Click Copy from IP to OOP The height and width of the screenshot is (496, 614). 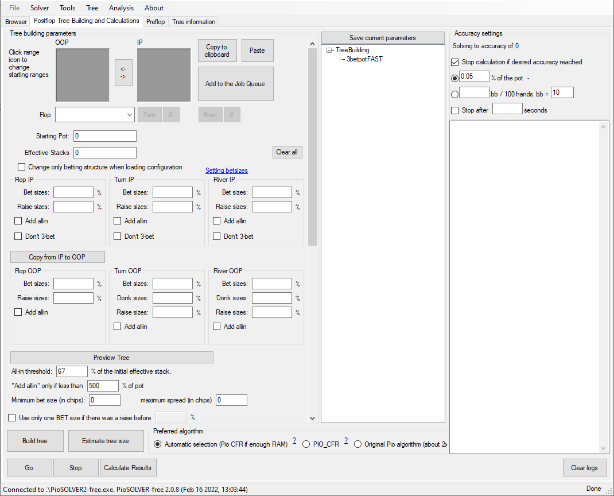click(57, 257)
